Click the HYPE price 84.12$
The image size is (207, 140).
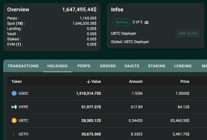click(x=184, y=107)
